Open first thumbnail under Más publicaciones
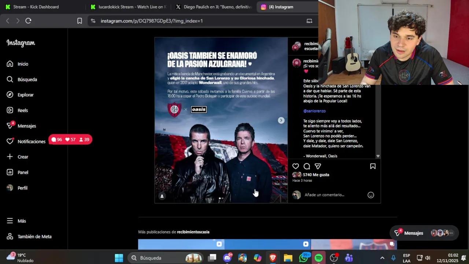 [x=181, y=244]
